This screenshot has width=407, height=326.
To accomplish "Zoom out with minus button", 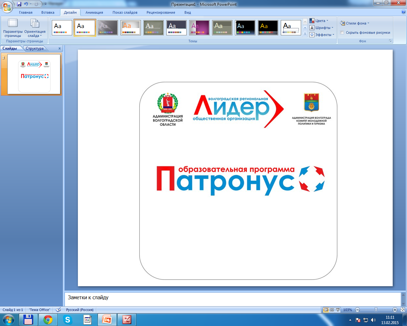I will coord(357,310).
